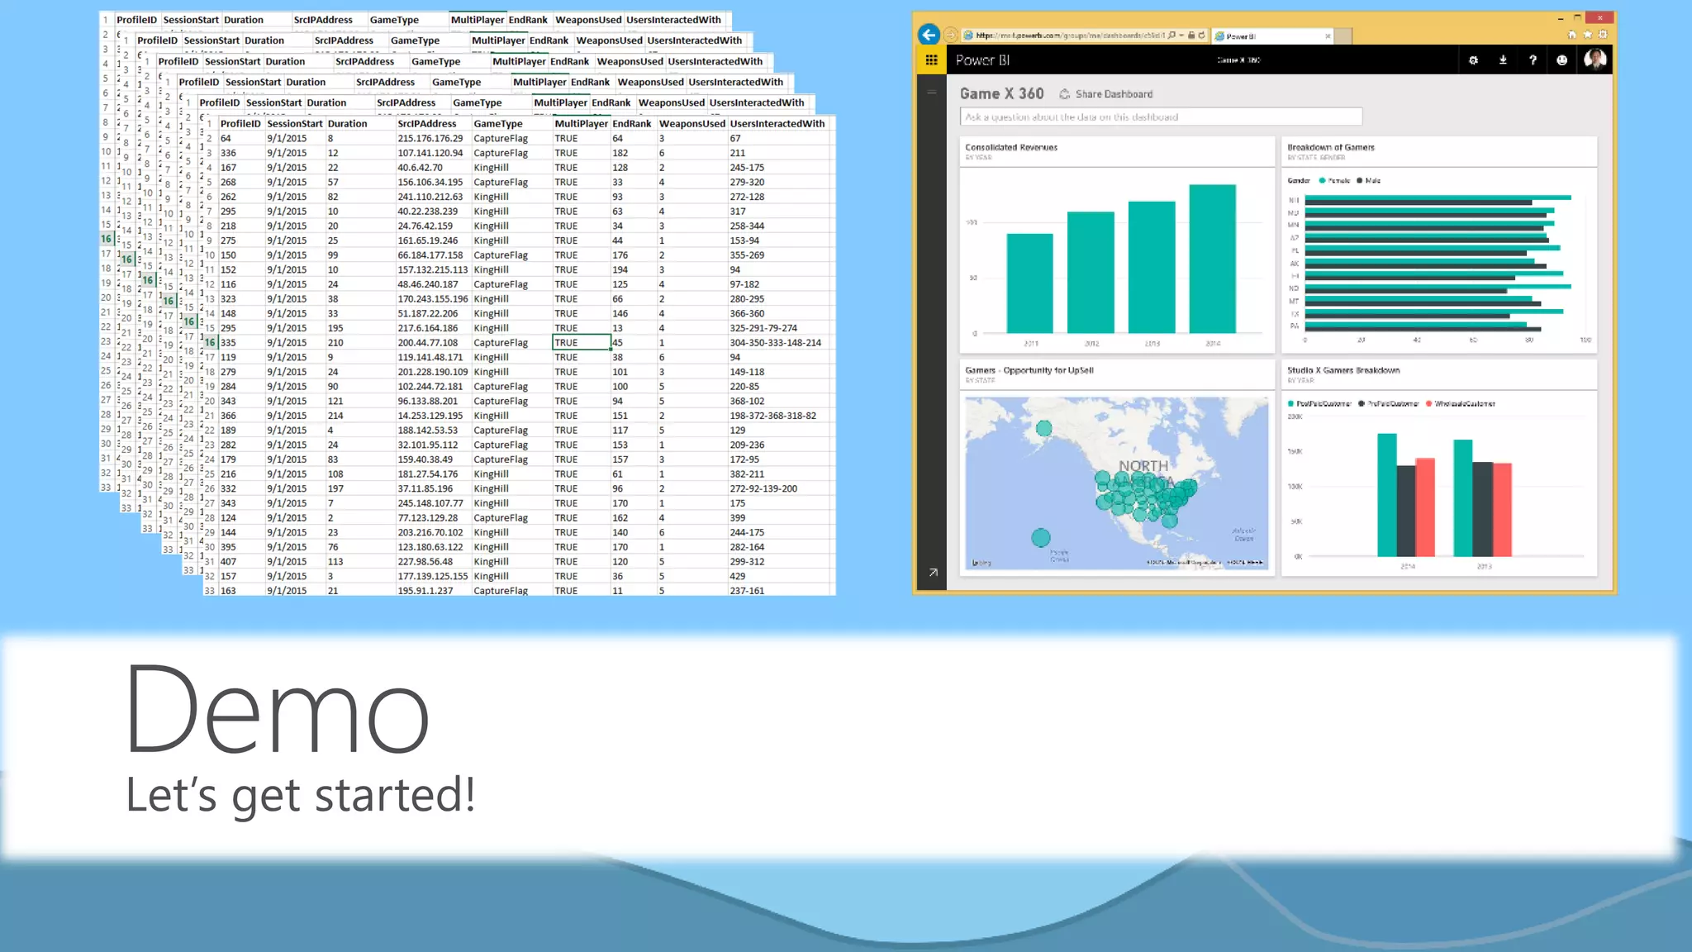The width and height of the screenshot is (1692, 952).
Task: Open the user profile picture menu
Action: click(x=1595, y=59)
